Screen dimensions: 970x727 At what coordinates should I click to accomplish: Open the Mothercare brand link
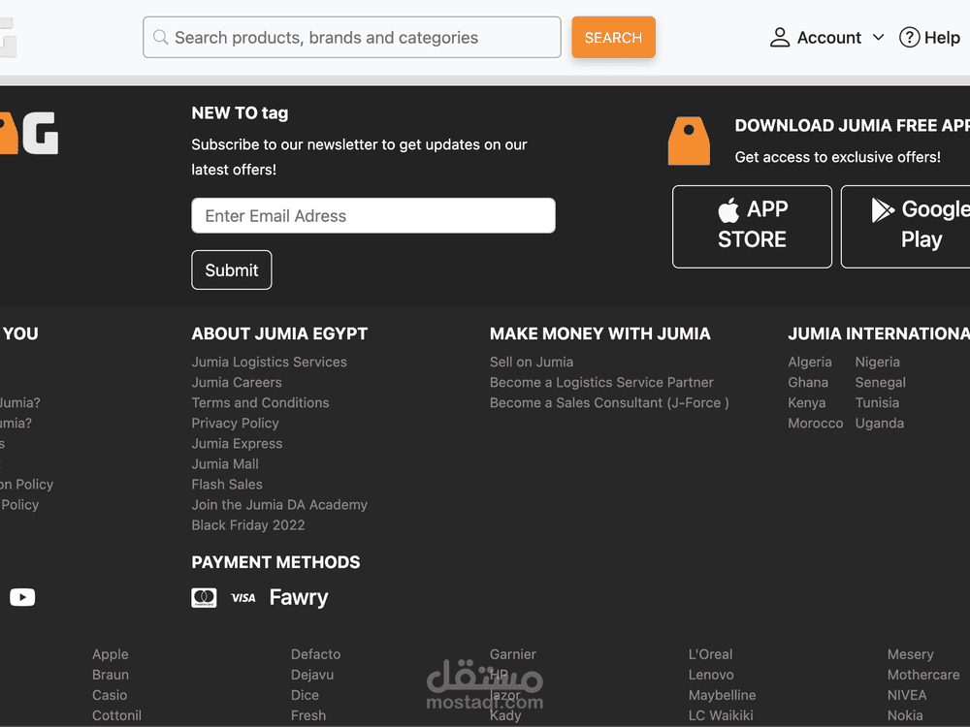click(923, 675)
